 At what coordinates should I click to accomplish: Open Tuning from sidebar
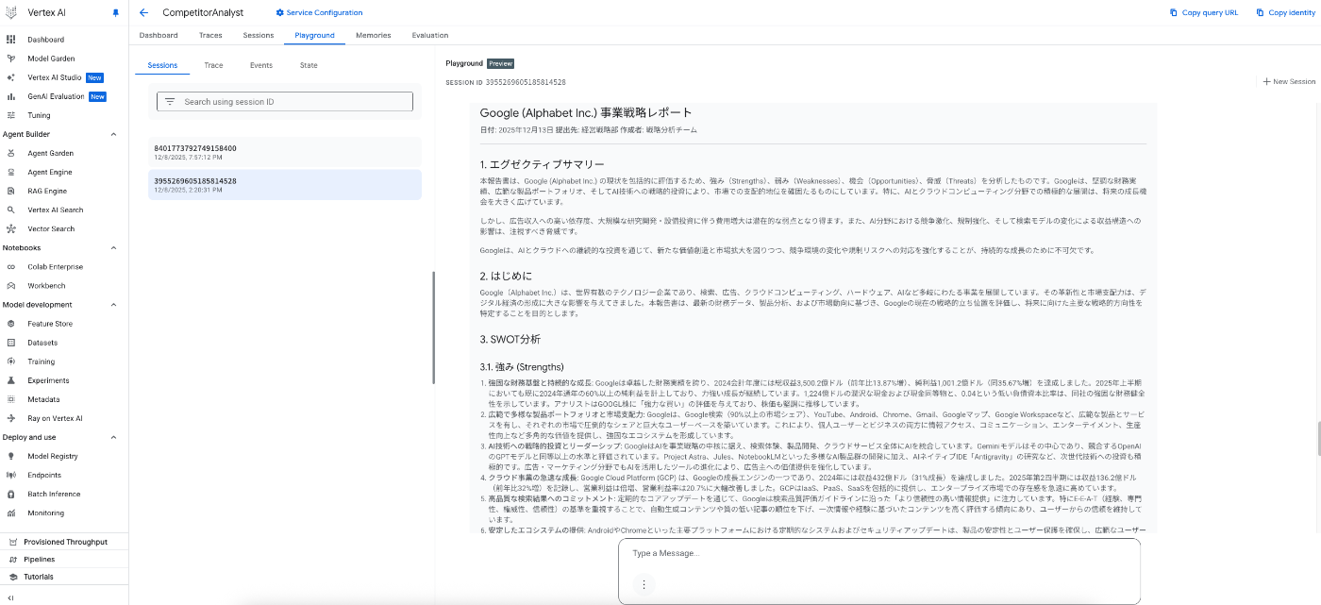39,115
